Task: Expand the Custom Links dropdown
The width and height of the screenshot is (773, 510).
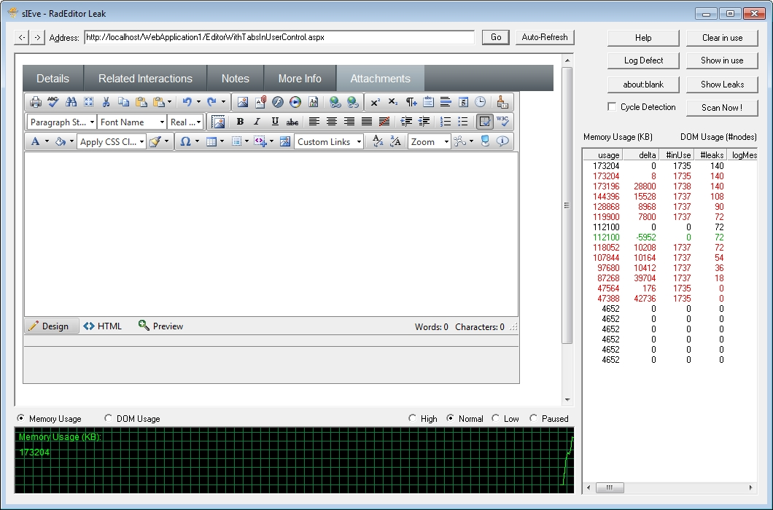Action: [329, 142]
